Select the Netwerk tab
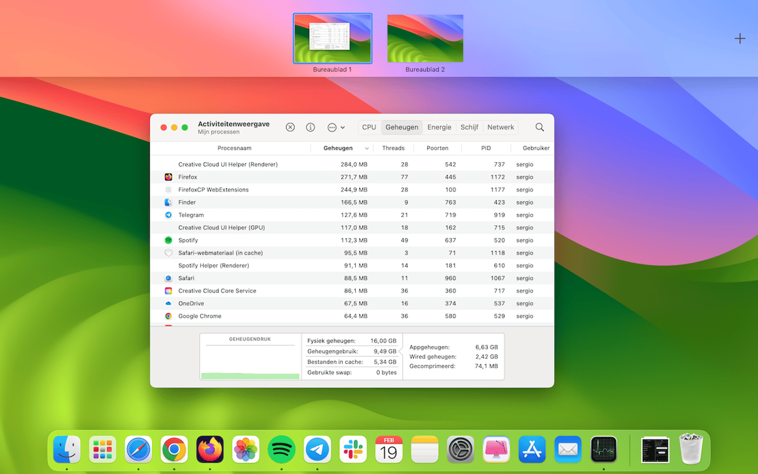The width and height of the screenshot is (758, 474). 501,127
